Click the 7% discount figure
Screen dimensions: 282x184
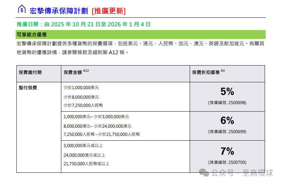(227, 151)
